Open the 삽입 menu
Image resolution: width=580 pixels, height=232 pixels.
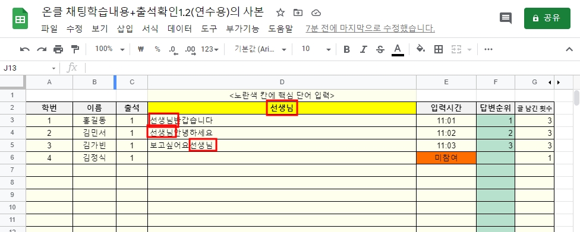125,28
